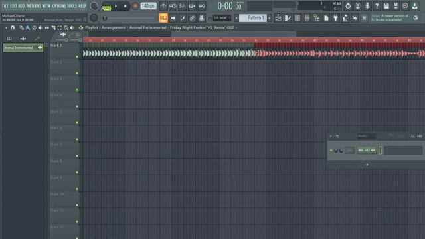This screenshot has height=239, width=425.
Task: Toggle typing keyboard to piano button
Action: tap(163, 18)
